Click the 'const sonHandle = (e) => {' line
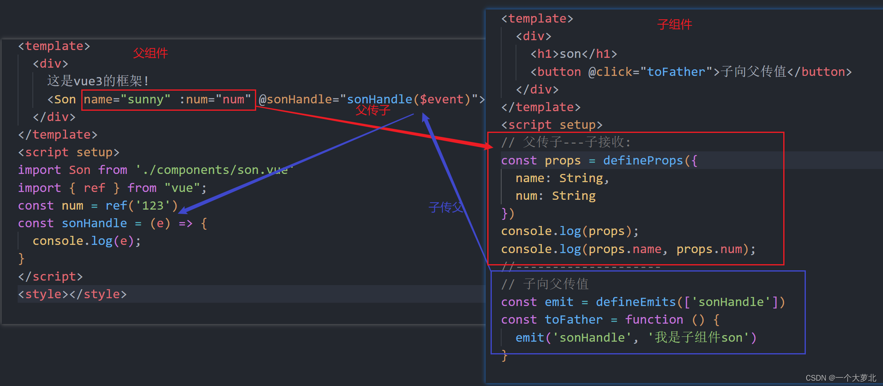Image resolution: width=883 pixels, height=386 pixels. tap(112, 224)
